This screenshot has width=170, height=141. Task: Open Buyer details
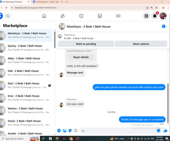coord(81,57)
